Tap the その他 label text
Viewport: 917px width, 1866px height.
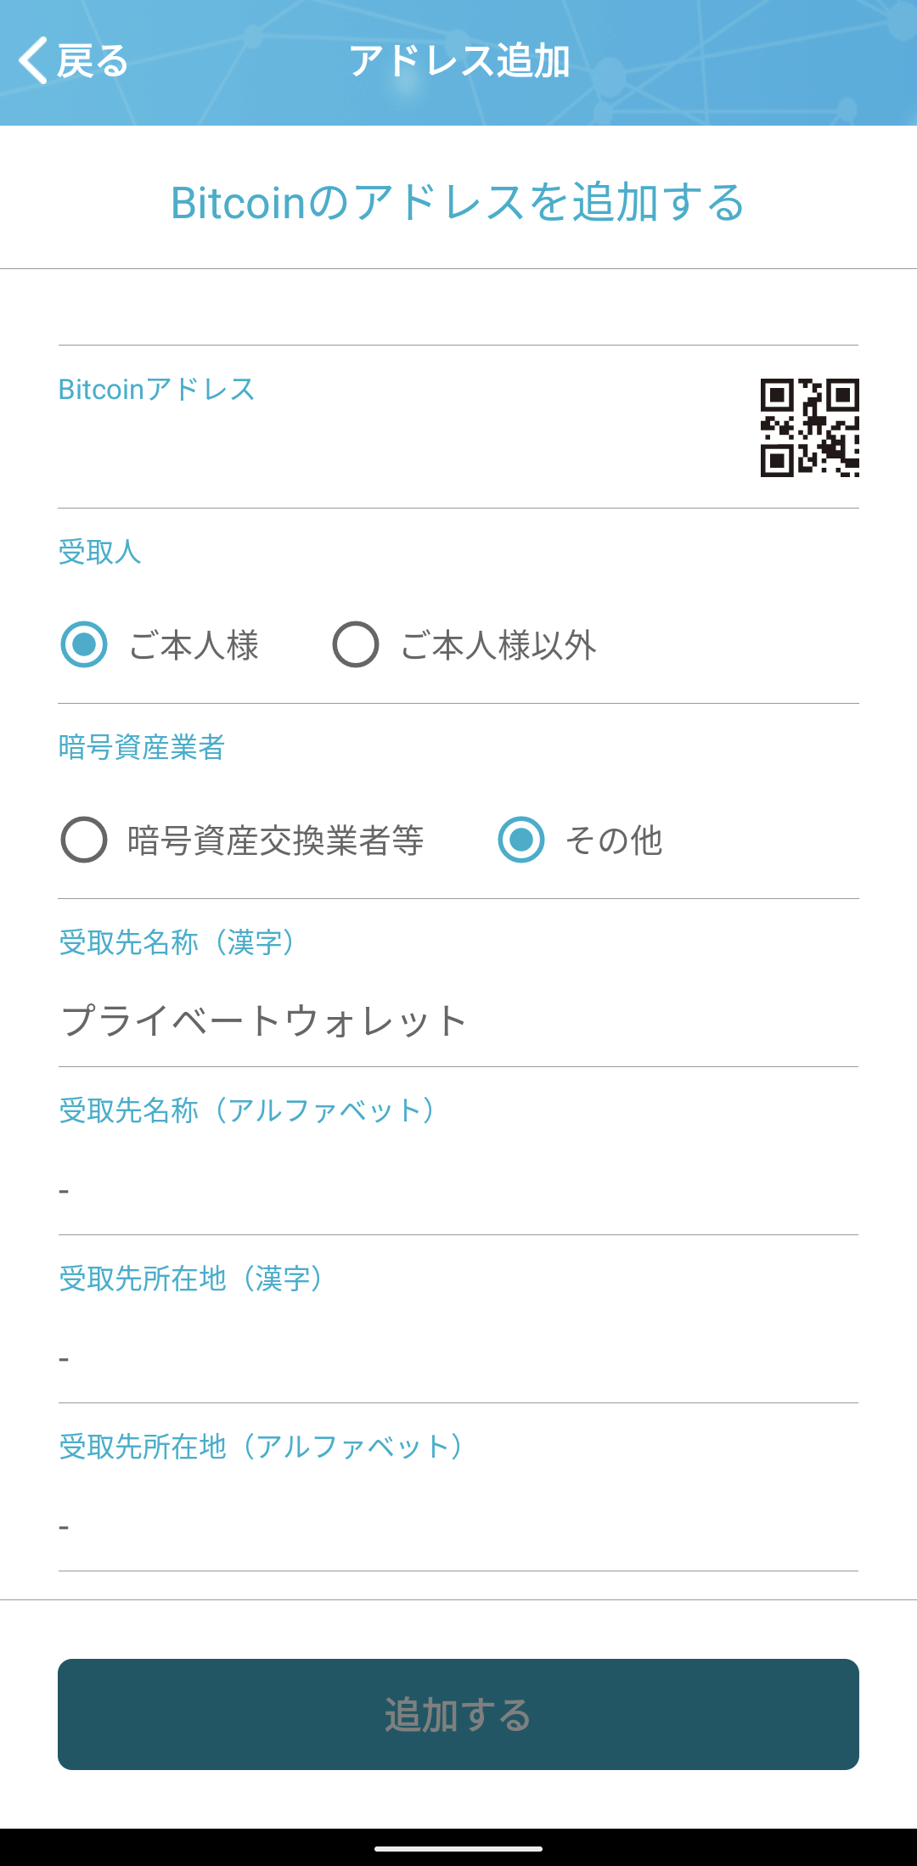614,840
